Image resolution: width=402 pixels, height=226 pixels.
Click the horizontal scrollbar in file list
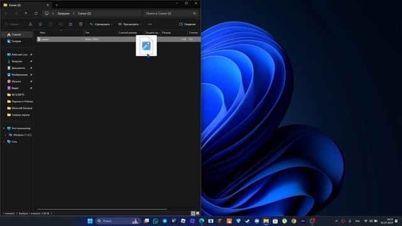click(102, 209)
